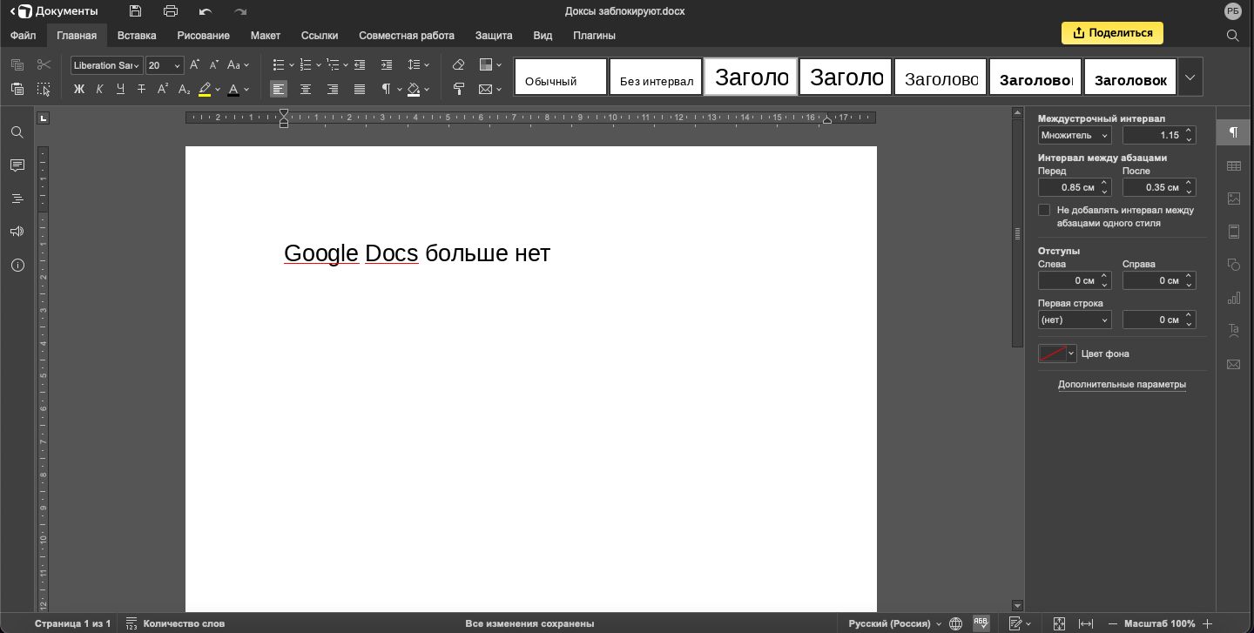The image size is (1254, 633).
Task: Open the About info icon in left sidebar
Action: [x=17, y=265]
